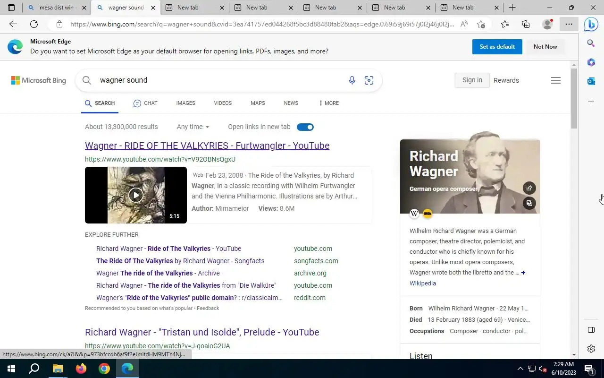The height and width of the screenshot is (378, 604).
Task: Click the browser address bar URL
Action: point(262,24)
